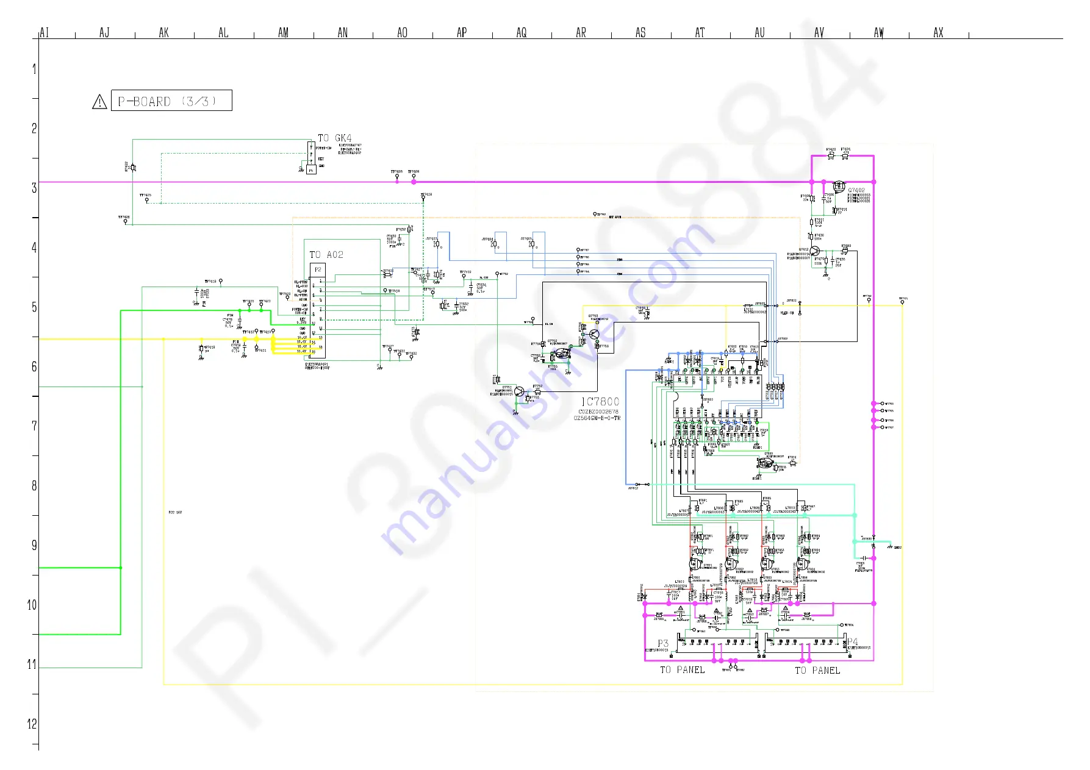
Task: Click row number "10" on the ruler
Action: (x=32, y=605)
